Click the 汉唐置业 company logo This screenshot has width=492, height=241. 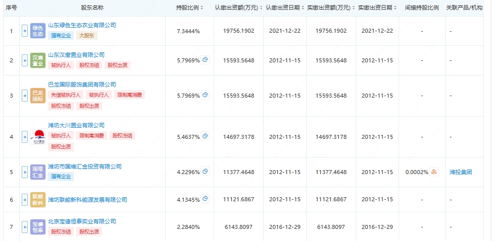[x=38, y=60]
